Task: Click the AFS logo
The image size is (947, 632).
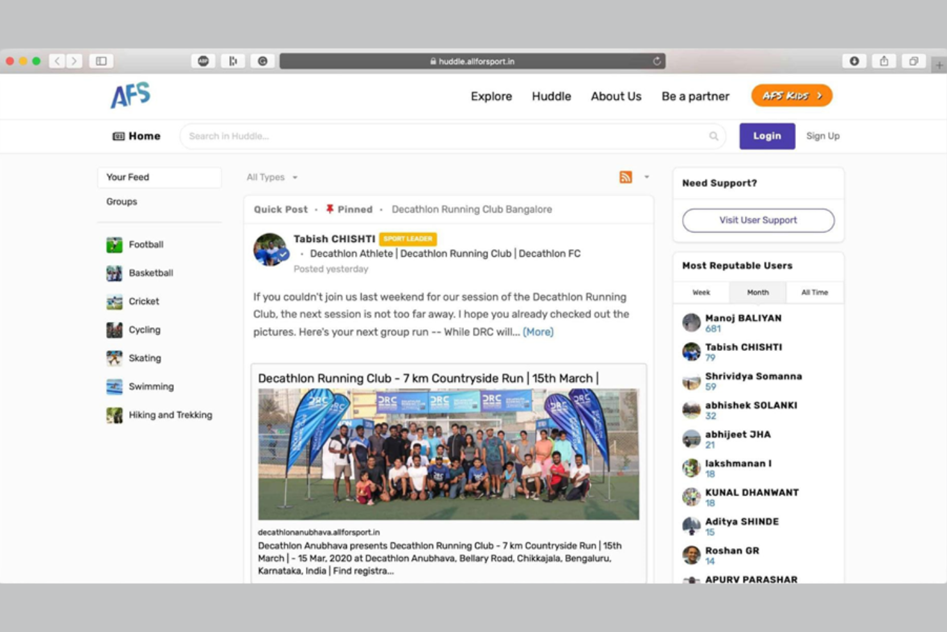Action: (x=131, y=95)
